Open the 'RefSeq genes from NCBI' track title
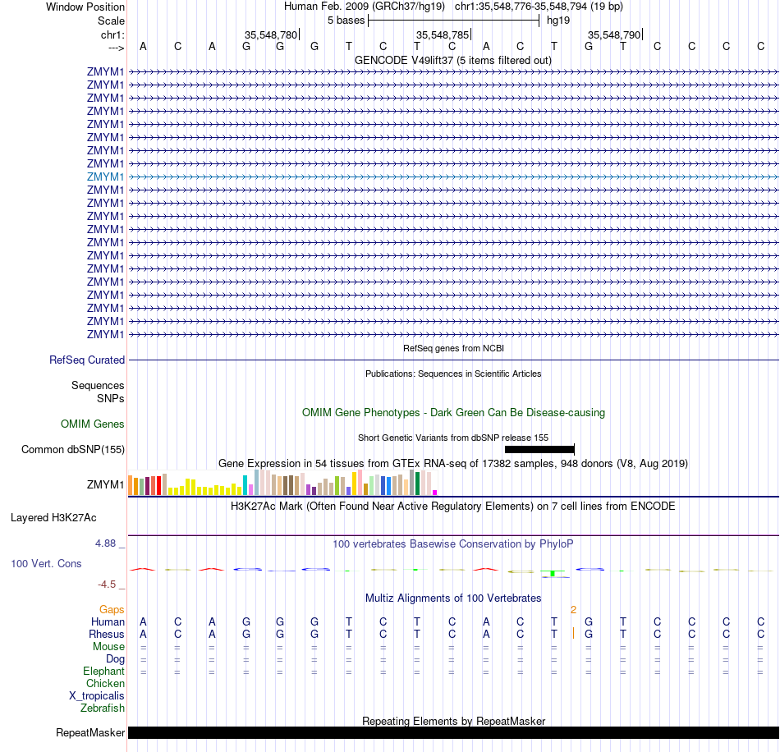 [x=453, y=348]
